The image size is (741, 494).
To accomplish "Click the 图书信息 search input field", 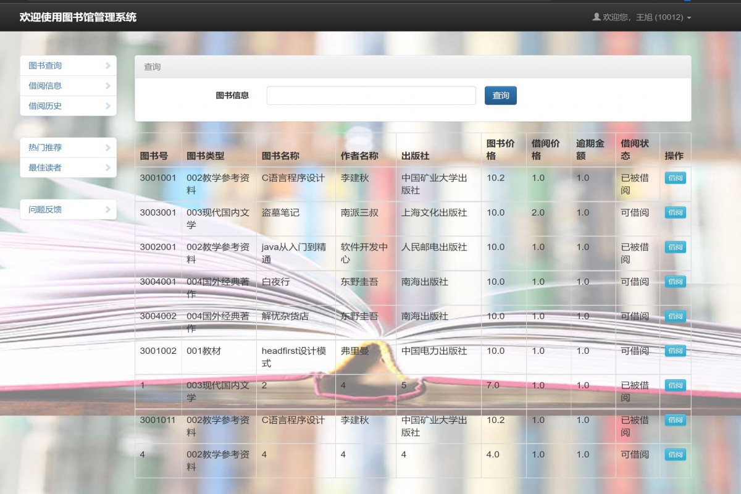I will point(371,95).
